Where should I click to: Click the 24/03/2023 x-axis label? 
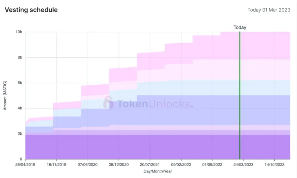pos(243,164)
